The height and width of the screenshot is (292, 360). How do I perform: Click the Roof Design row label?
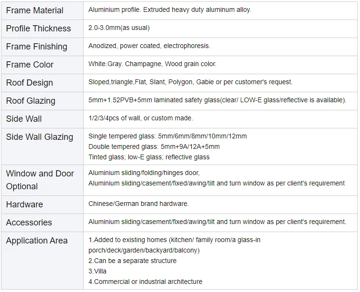pyautogui.click(x=29, y=83)
